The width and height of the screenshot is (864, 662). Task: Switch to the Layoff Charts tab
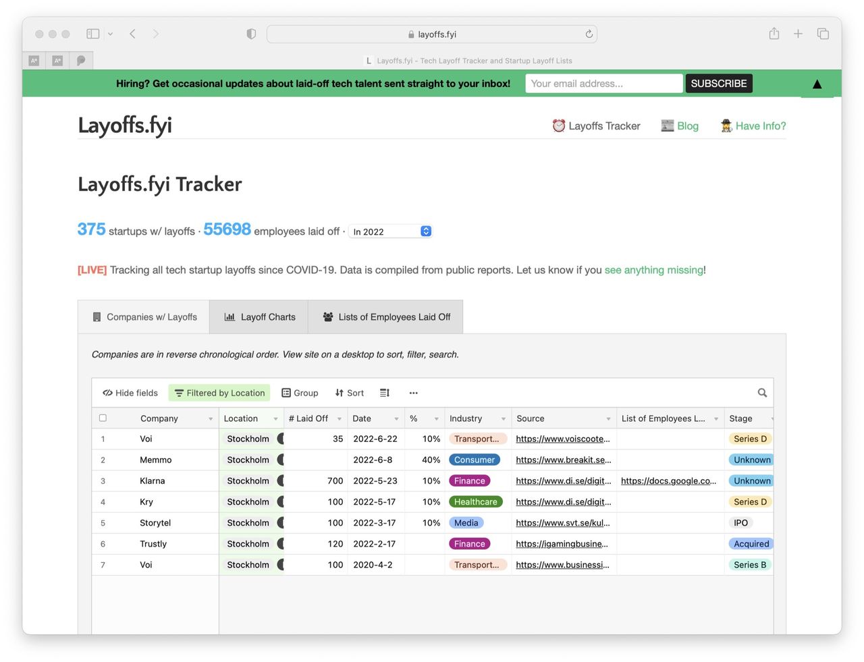point(258,316)
